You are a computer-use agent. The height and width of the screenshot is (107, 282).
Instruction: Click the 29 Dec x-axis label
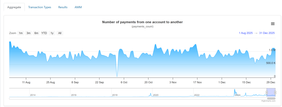click(271, 82)
